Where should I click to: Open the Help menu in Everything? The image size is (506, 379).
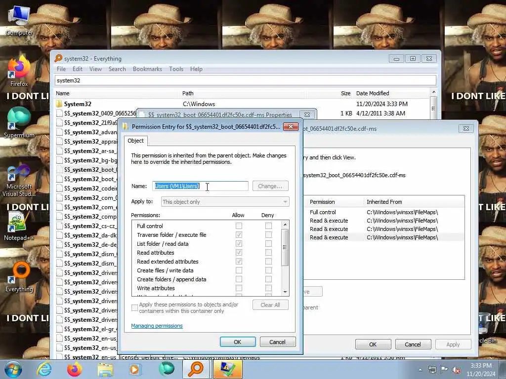196,69
